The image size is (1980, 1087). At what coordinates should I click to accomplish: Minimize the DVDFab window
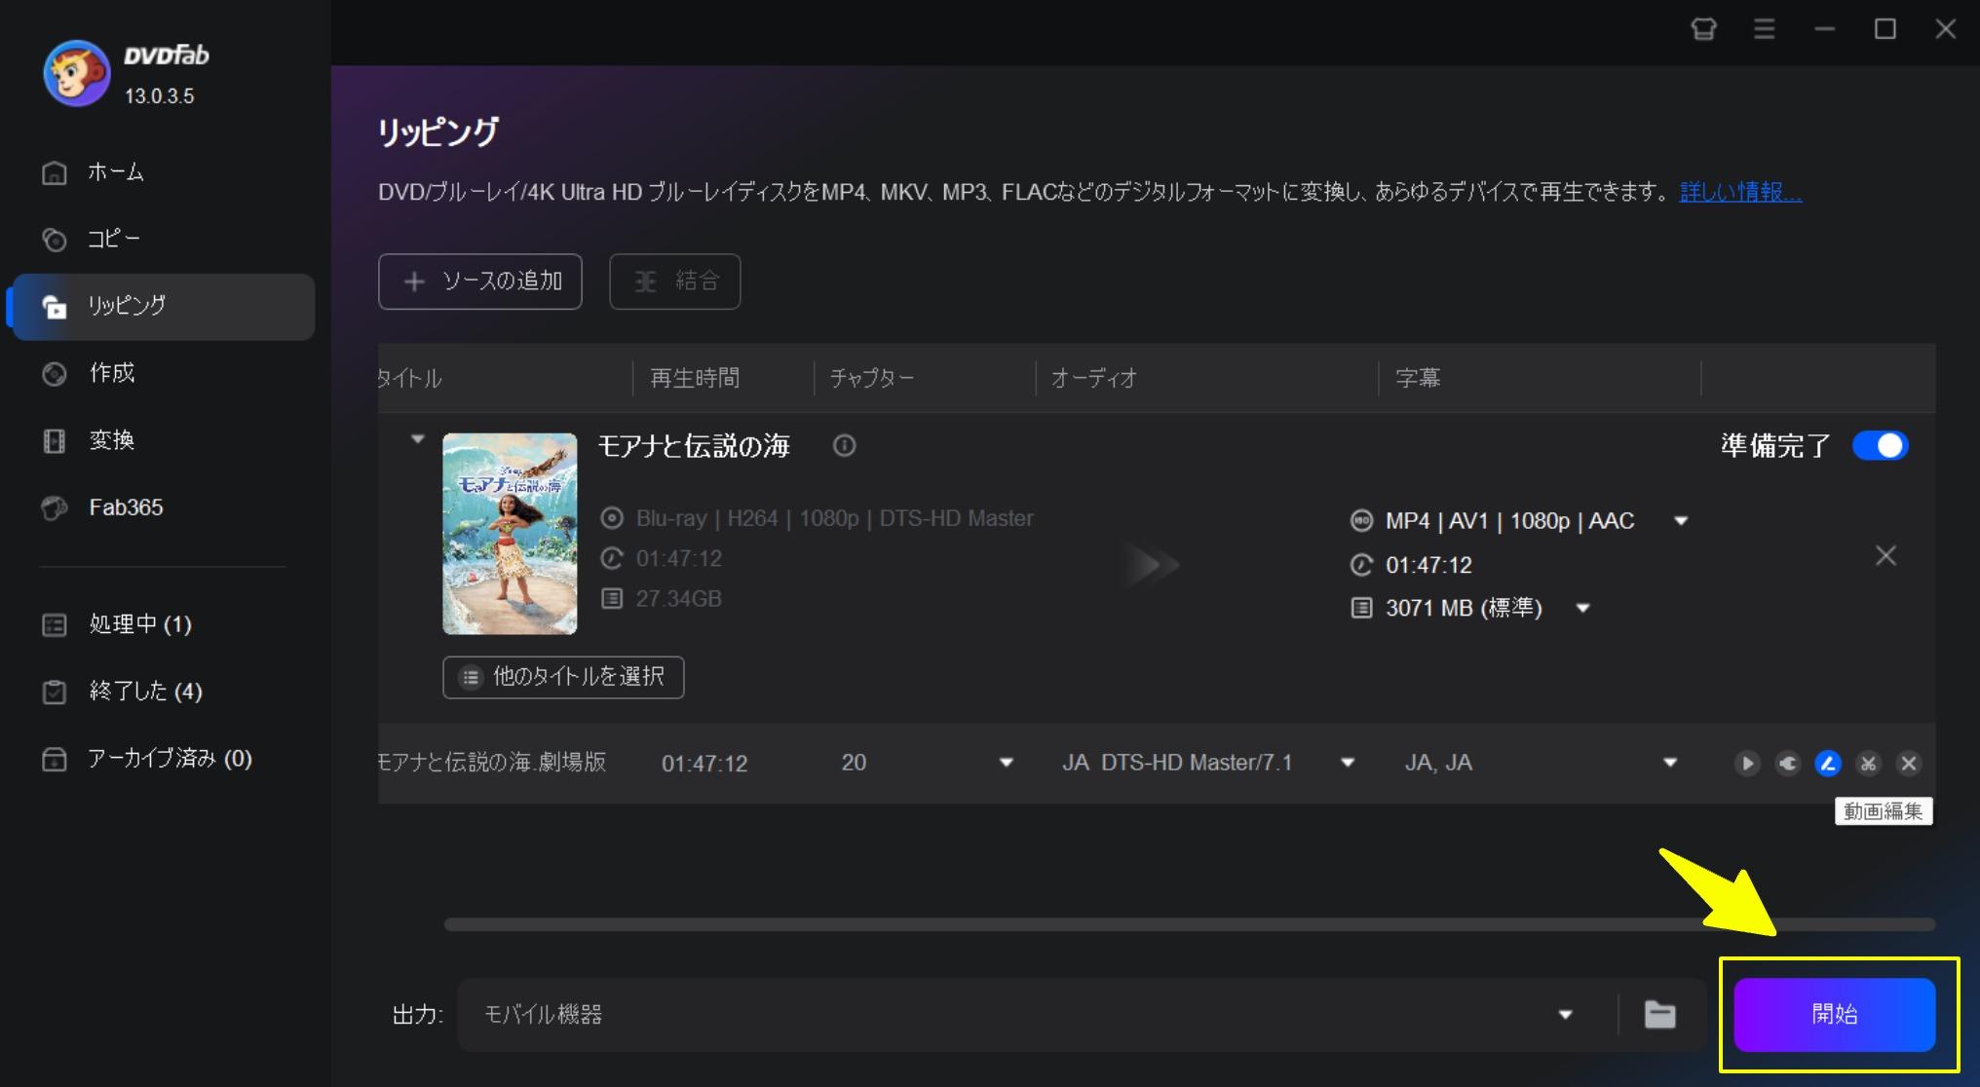coord(1825,29)
